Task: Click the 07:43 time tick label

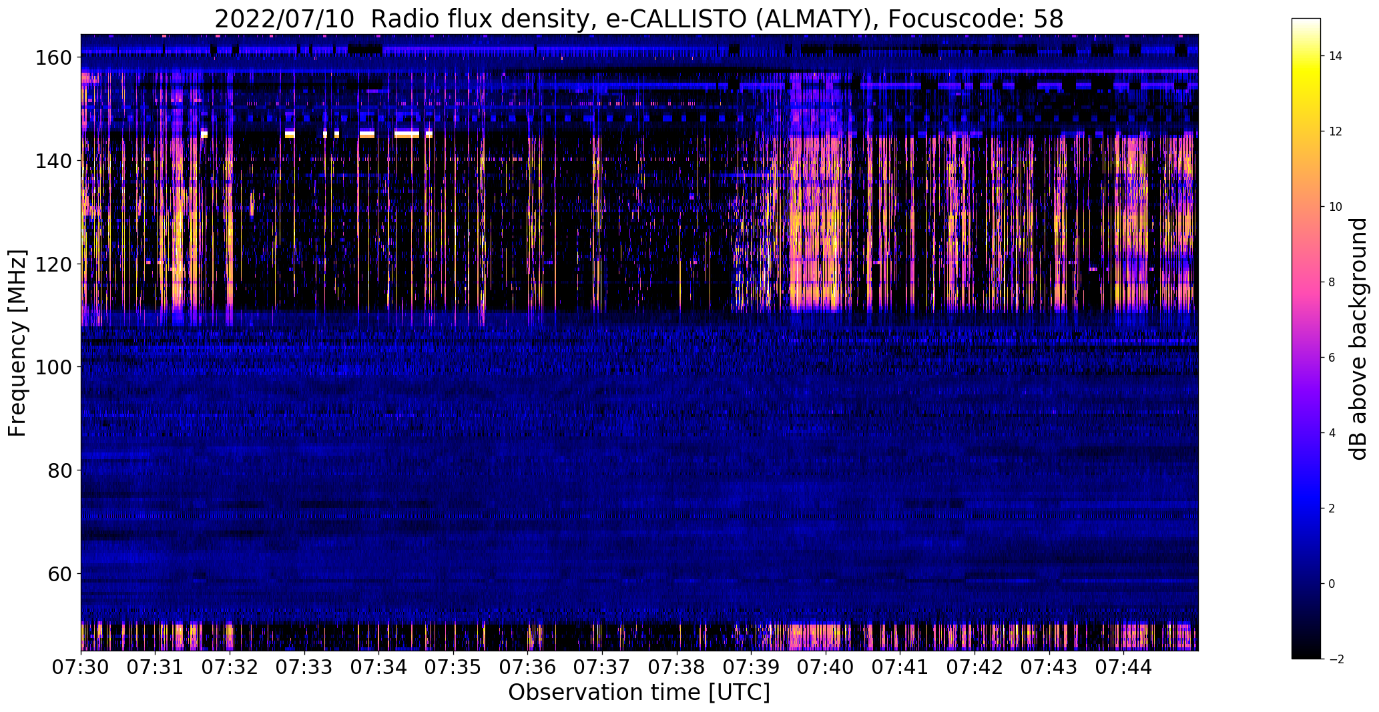Action: pyautogui.click(x=1050, y=667)
